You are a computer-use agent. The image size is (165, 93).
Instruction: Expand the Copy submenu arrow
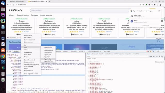(40, 47)
